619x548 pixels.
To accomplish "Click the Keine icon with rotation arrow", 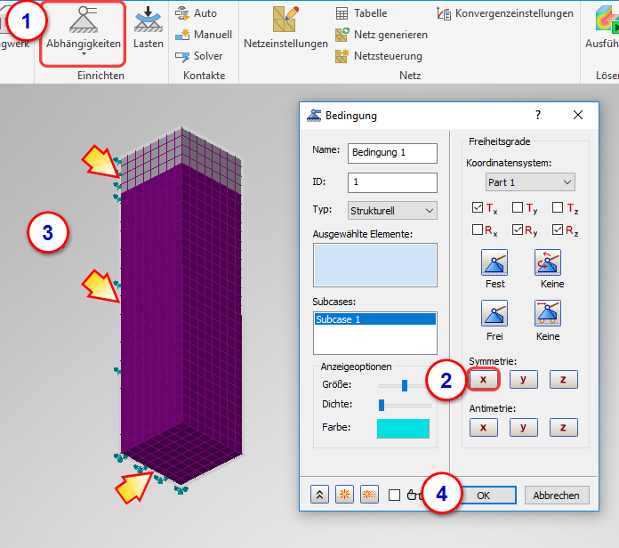I will click(548, 262).
